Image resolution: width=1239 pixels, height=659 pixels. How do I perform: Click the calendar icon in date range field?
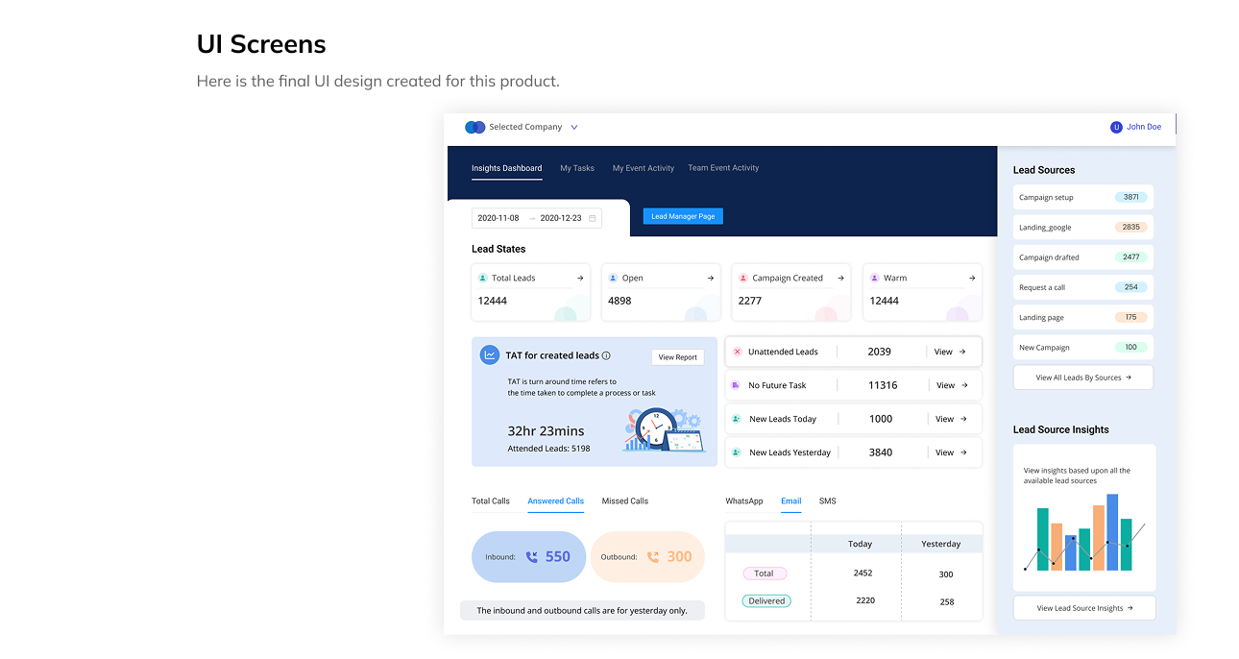click(x=593, y=218)
